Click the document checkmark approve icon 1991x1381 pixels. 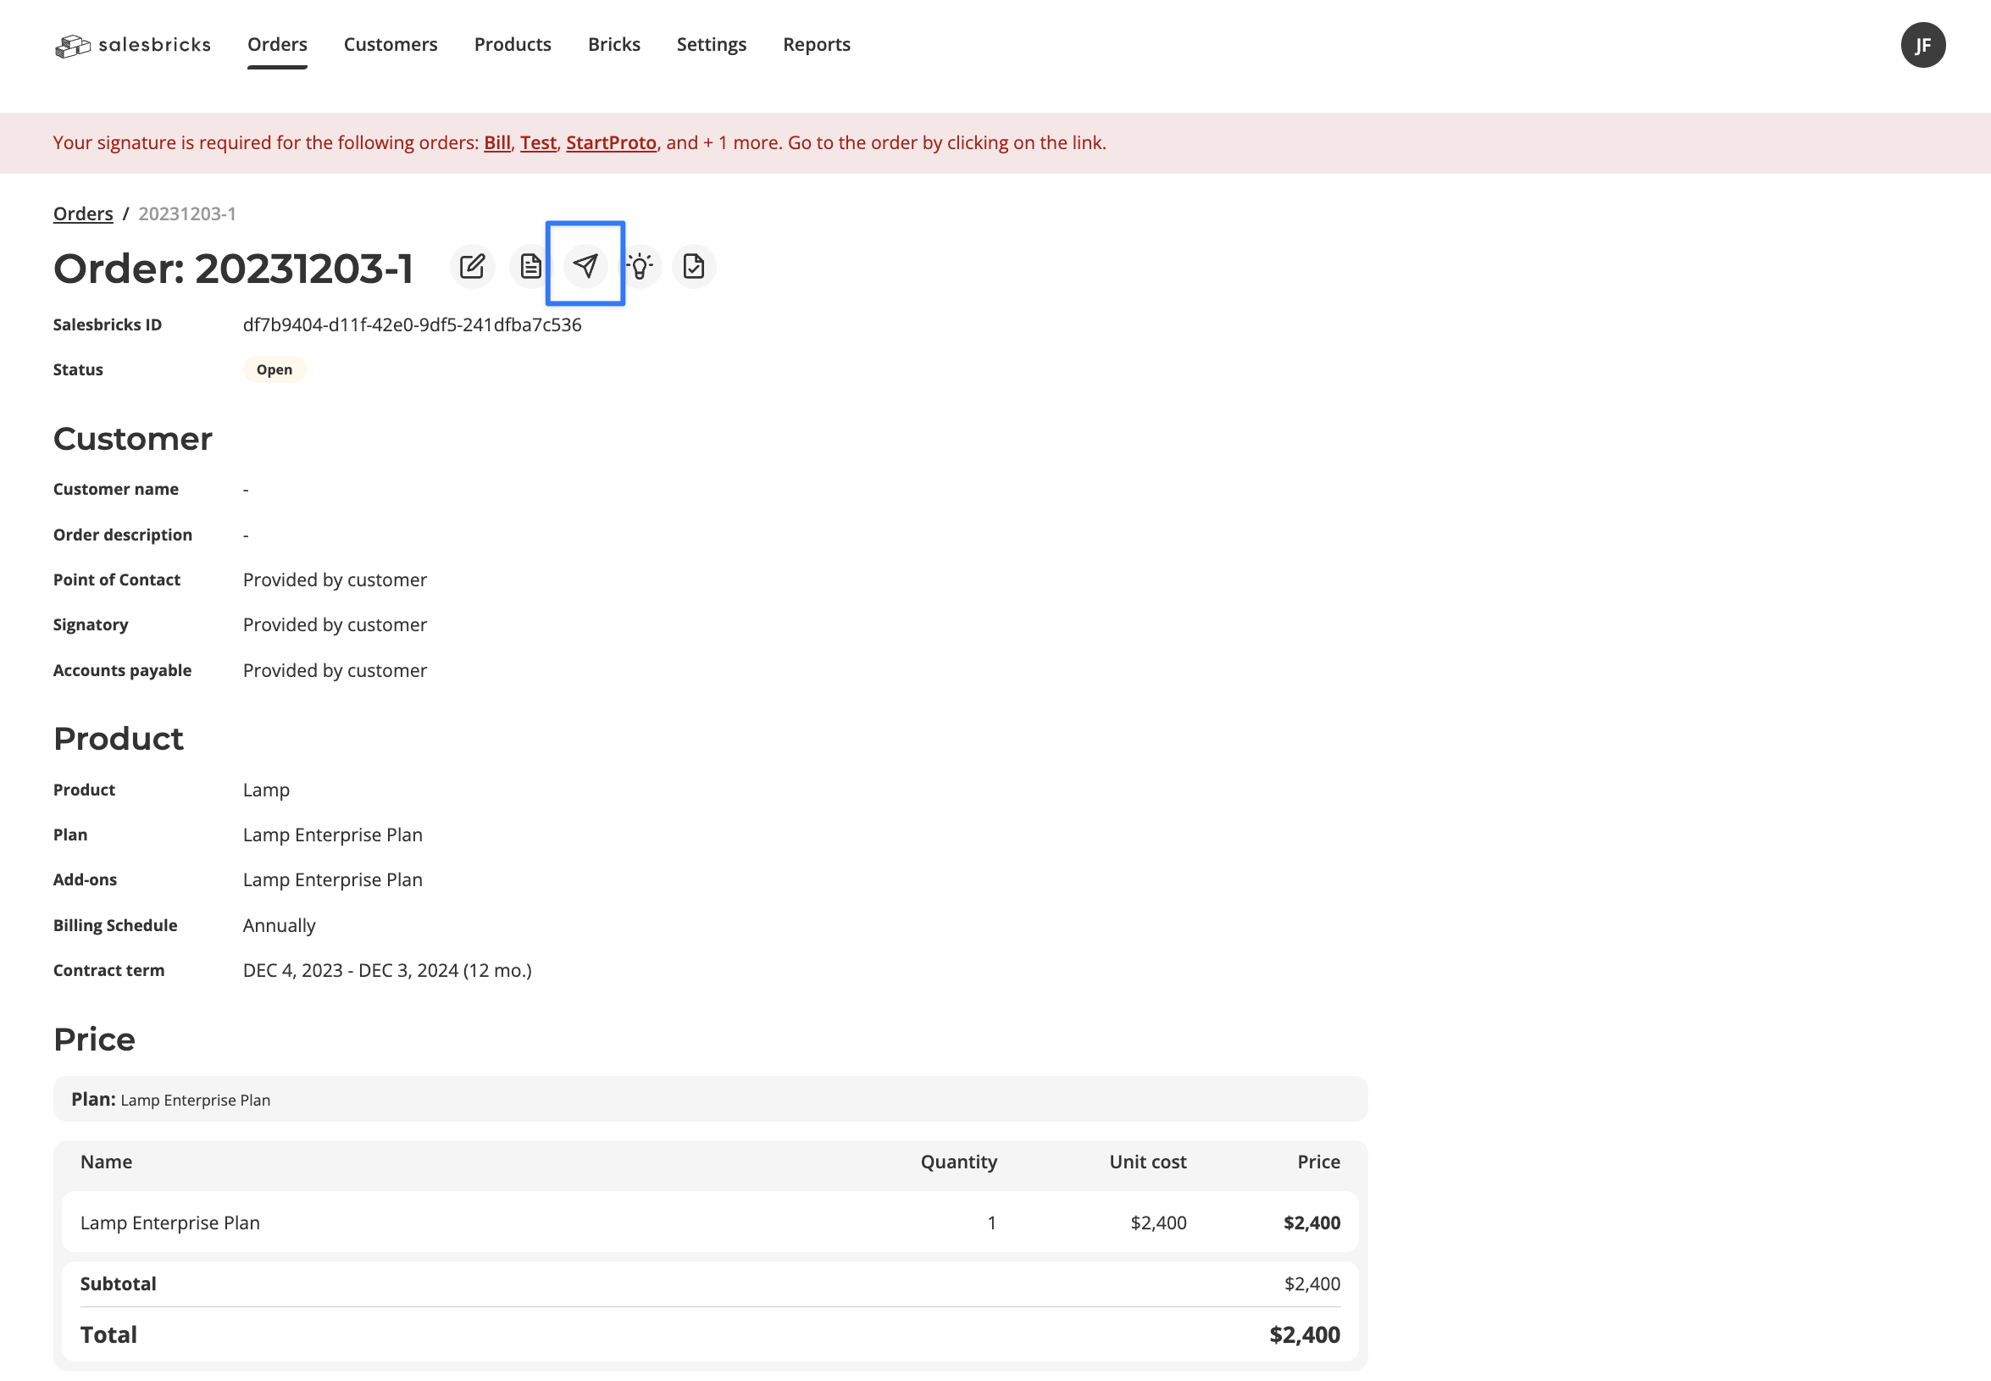693,266
